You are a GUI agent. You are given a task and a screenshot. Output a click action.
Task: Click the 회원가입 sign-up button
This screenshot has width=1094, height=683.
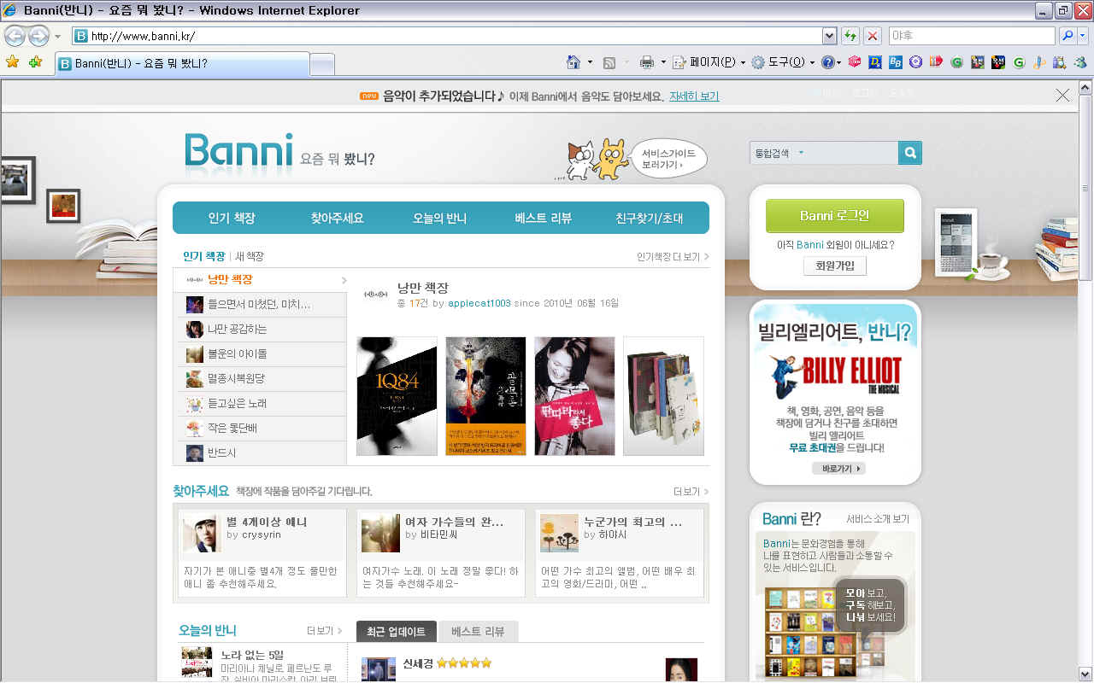click(x=835, y=266)
